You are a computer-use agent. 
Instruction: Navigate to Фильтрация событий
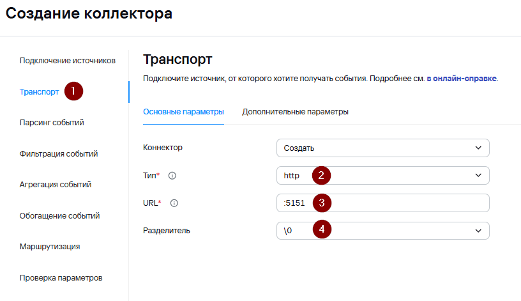pos(59,153)
